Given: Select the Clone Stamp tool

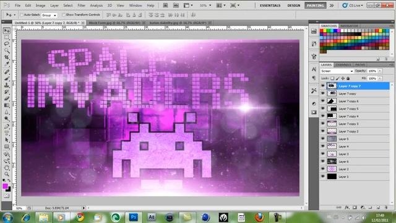Looking at the screenshot, I should click(x=7, y=85).
